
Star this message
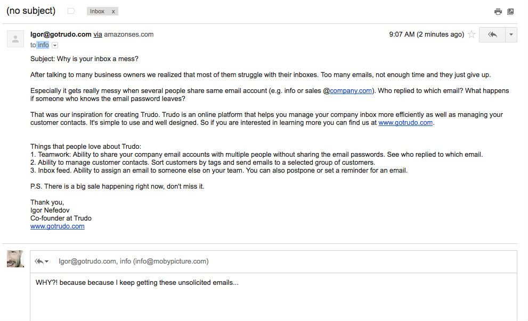(471, 35)
